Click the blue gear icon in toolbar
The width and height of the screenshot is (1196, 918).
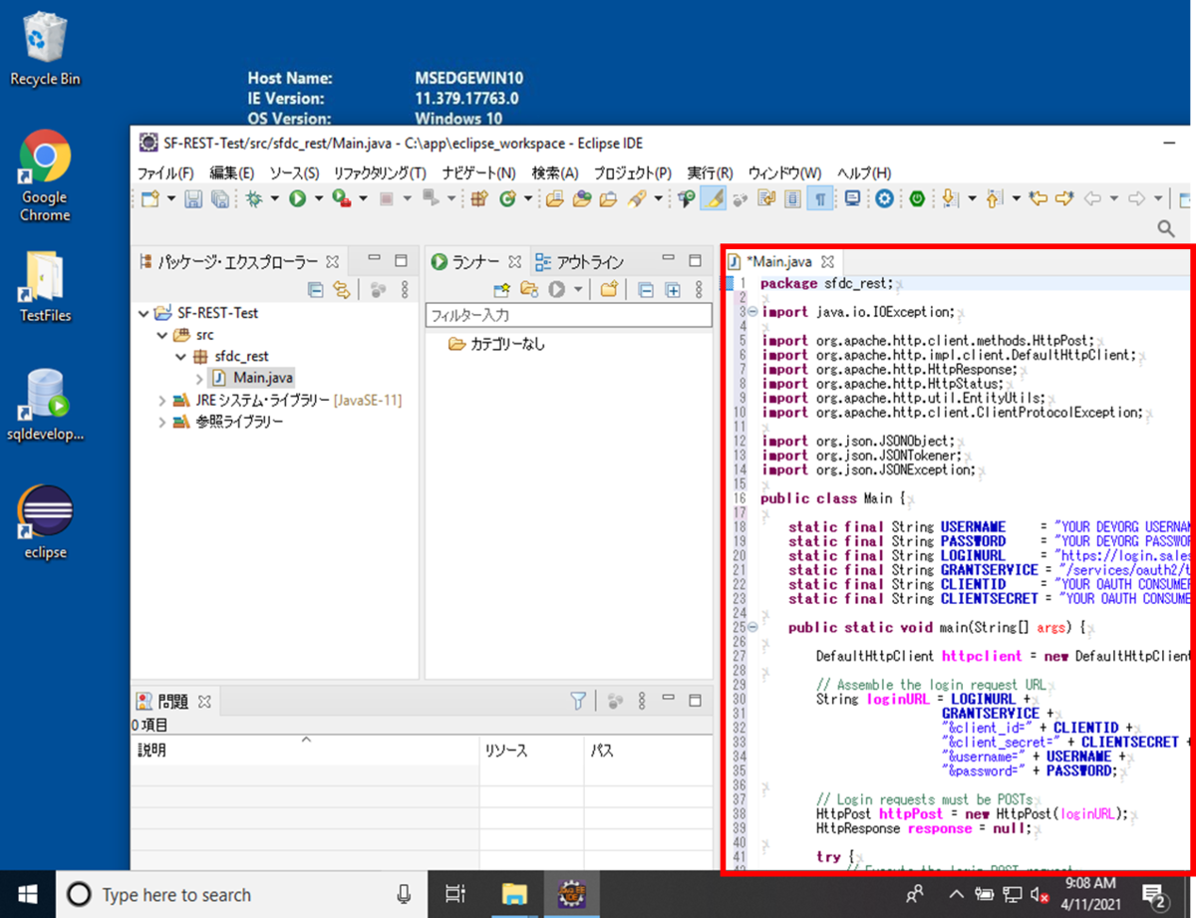coord(884,199)
